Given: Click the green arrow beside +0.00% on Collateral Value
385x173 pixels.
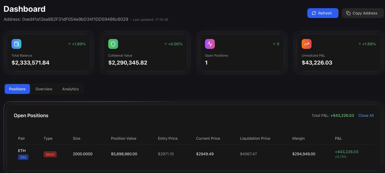Looking at the screenshot, I should (x=166, y=44).
